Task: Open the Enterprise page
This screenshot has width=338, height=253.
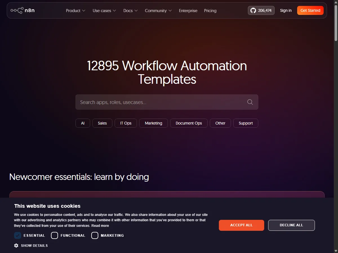Action: 188,10
